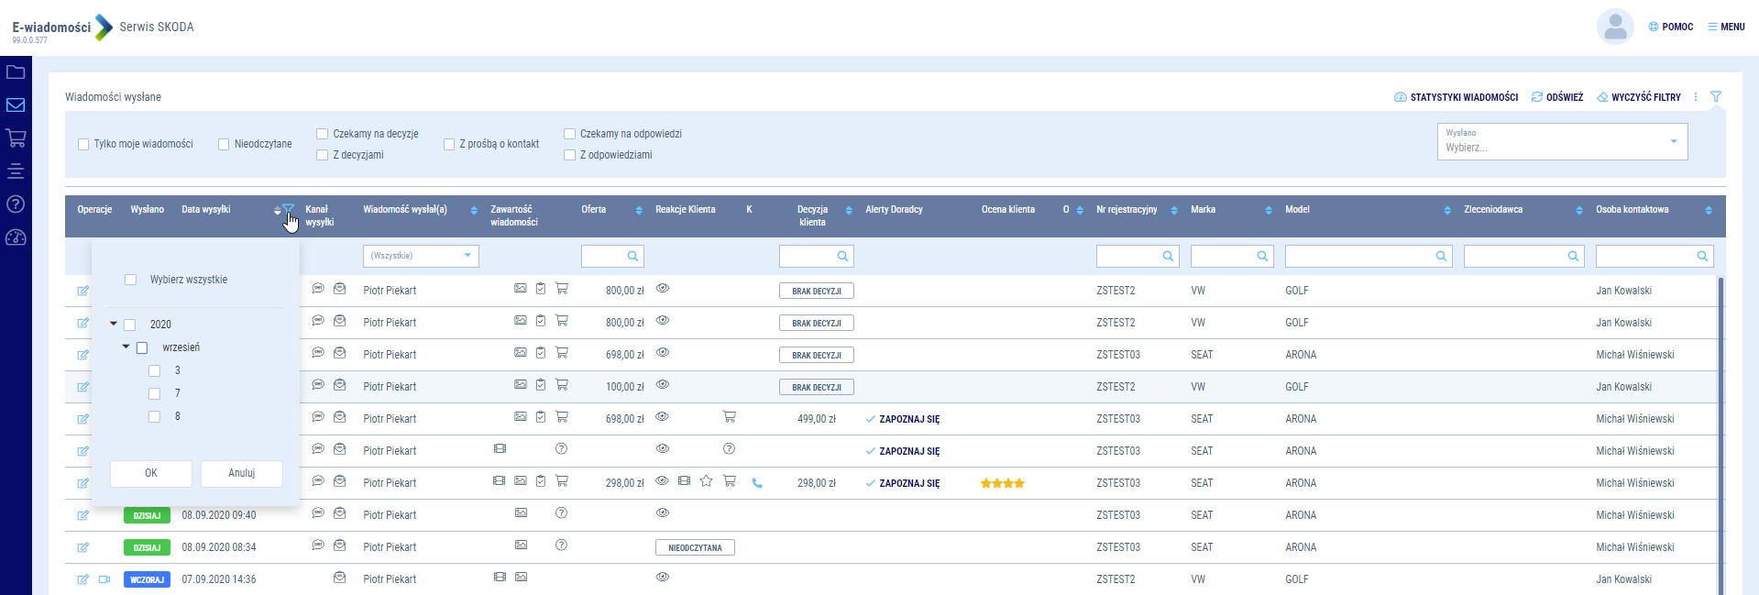
Task: Enable 'Tylko moje wiadomości' checkbox
Action: click(84, 145)
